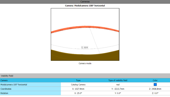Click the Type of visibility field header

click(x=118, y=80)
